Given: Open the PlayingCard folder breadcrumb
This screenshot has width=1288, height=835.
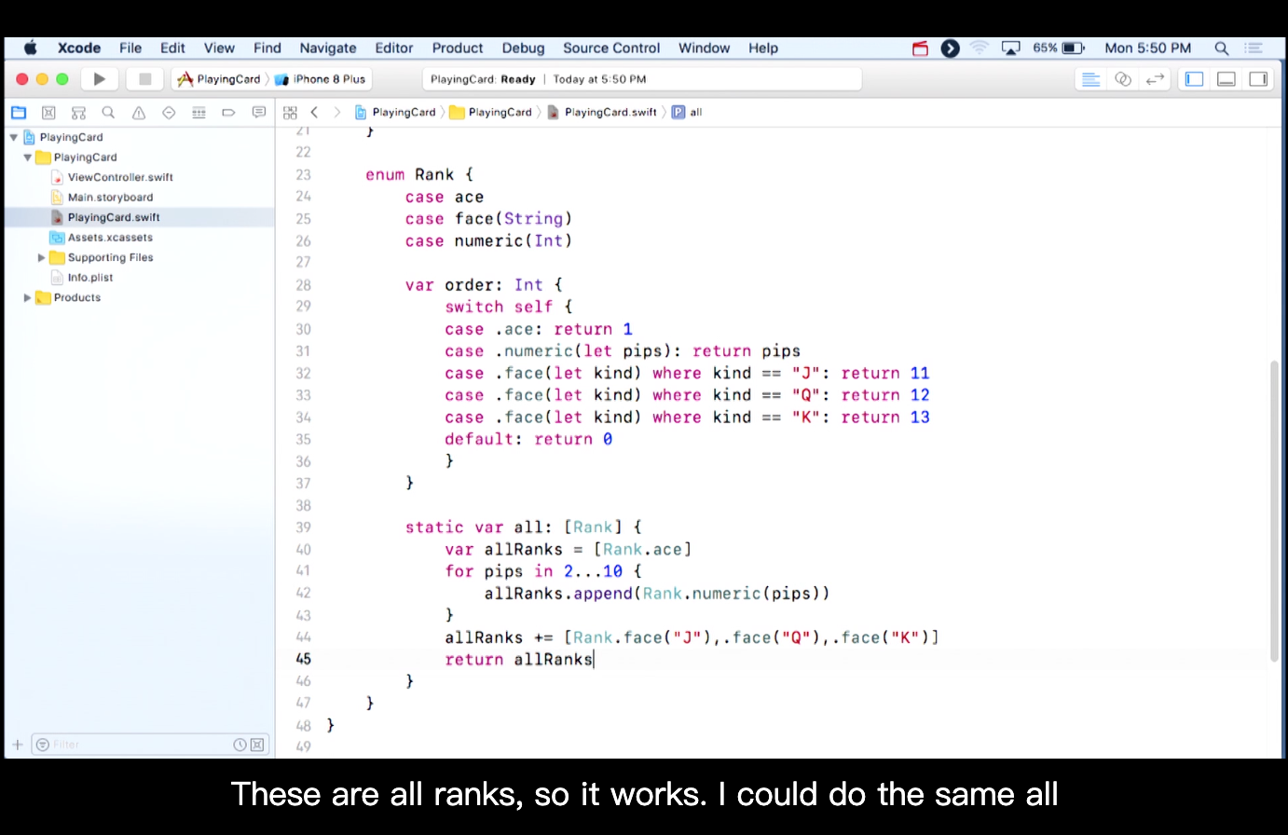Looking at the screenshot, I should tap(491, 113).
